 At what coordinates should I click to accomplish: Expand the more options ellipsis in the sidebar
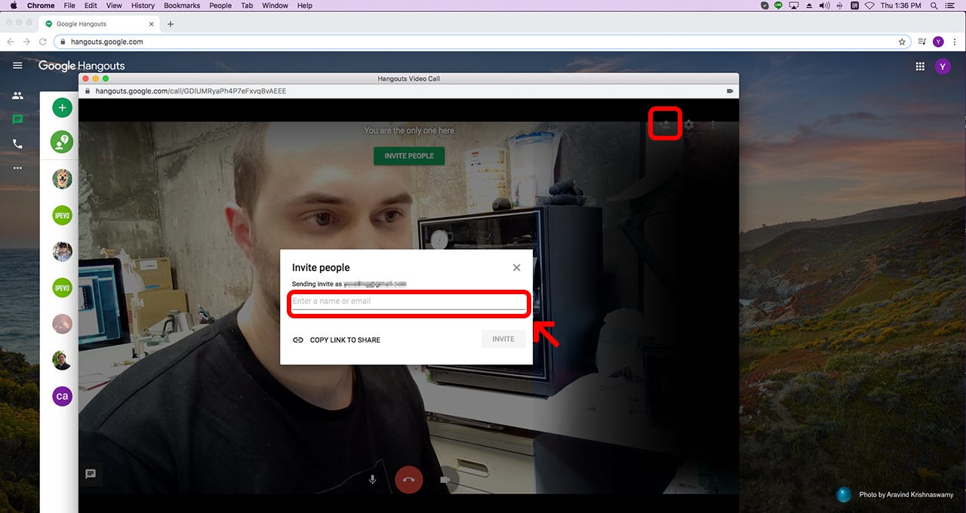click(x=17, y=167)
